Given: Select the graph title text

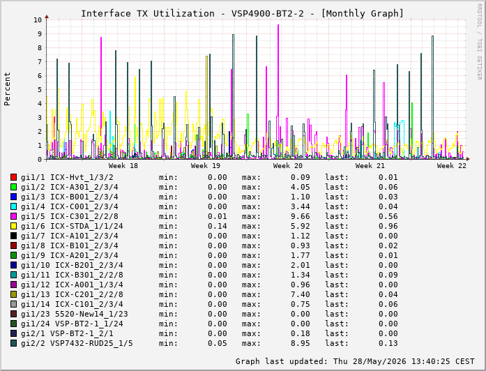Looking at the screenshot, I should [x=243, y=14].
